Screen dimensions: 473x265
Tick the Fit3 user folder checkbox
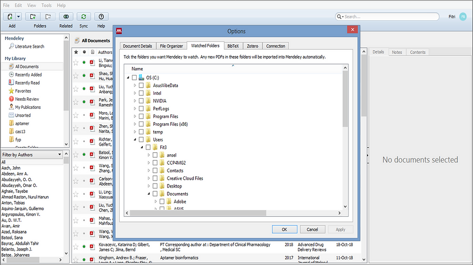tap(148, 147)
